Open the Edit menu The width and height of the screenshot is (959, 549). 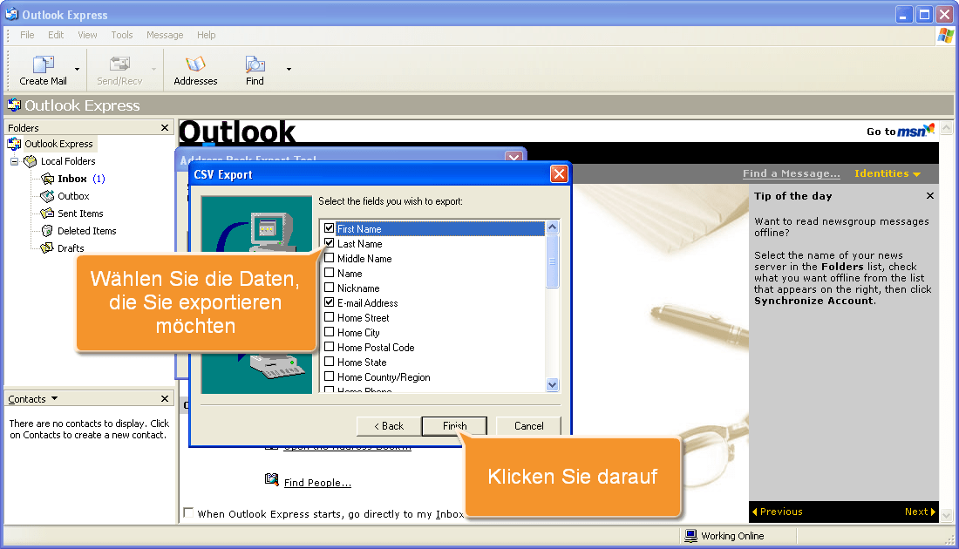click(x=56, y=35)
